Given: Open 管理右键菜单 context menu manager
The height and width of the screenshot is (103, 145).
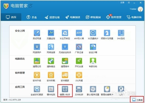Looking at the screenshot, I should 107,91.
